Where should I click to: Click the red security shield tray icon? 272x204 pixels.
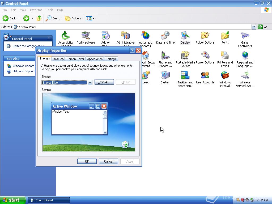(x=243, y=200)
